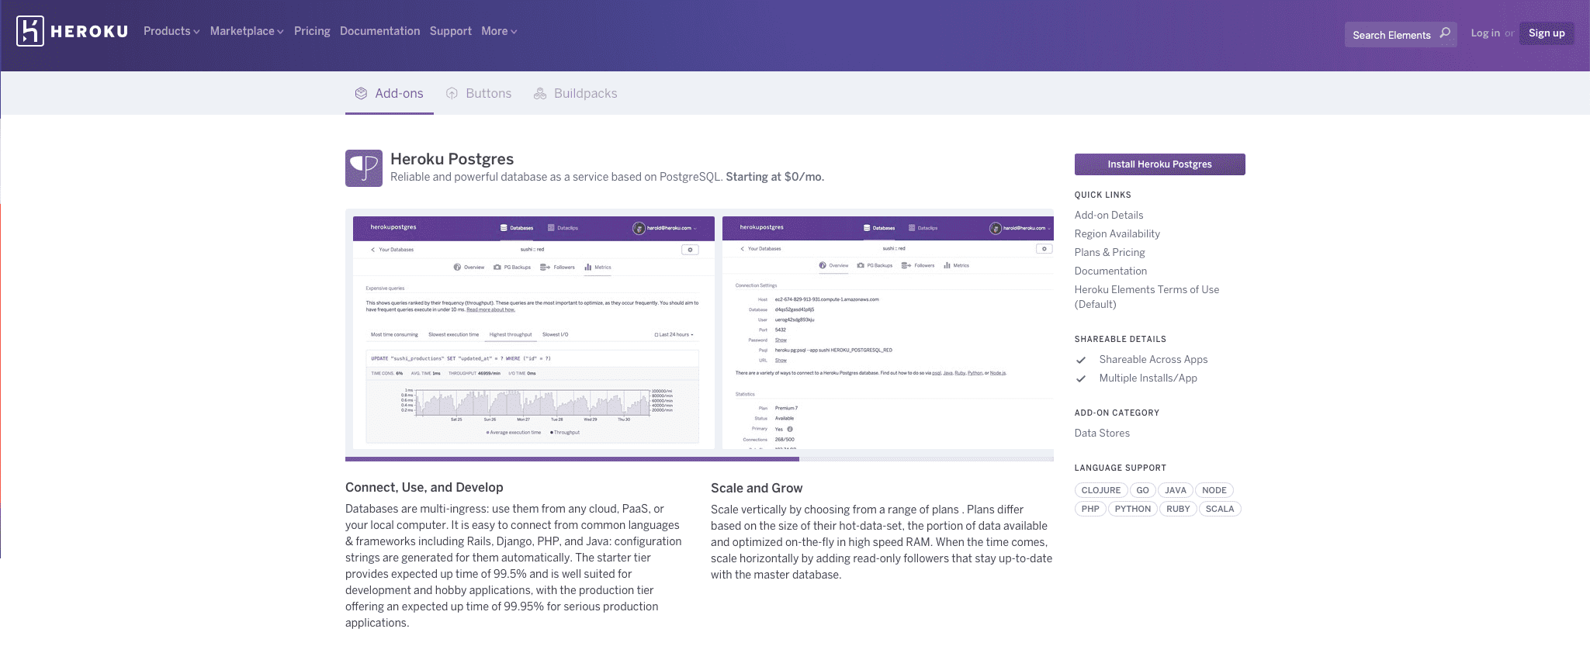Image resolution: width=1590 pixels, height=653 pixels.
Task: Select the PHP language tag
Action: coord(1090,509)
